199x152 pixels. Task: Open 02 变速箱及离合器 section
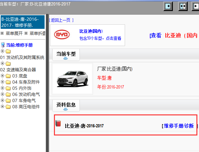[18, 70]
